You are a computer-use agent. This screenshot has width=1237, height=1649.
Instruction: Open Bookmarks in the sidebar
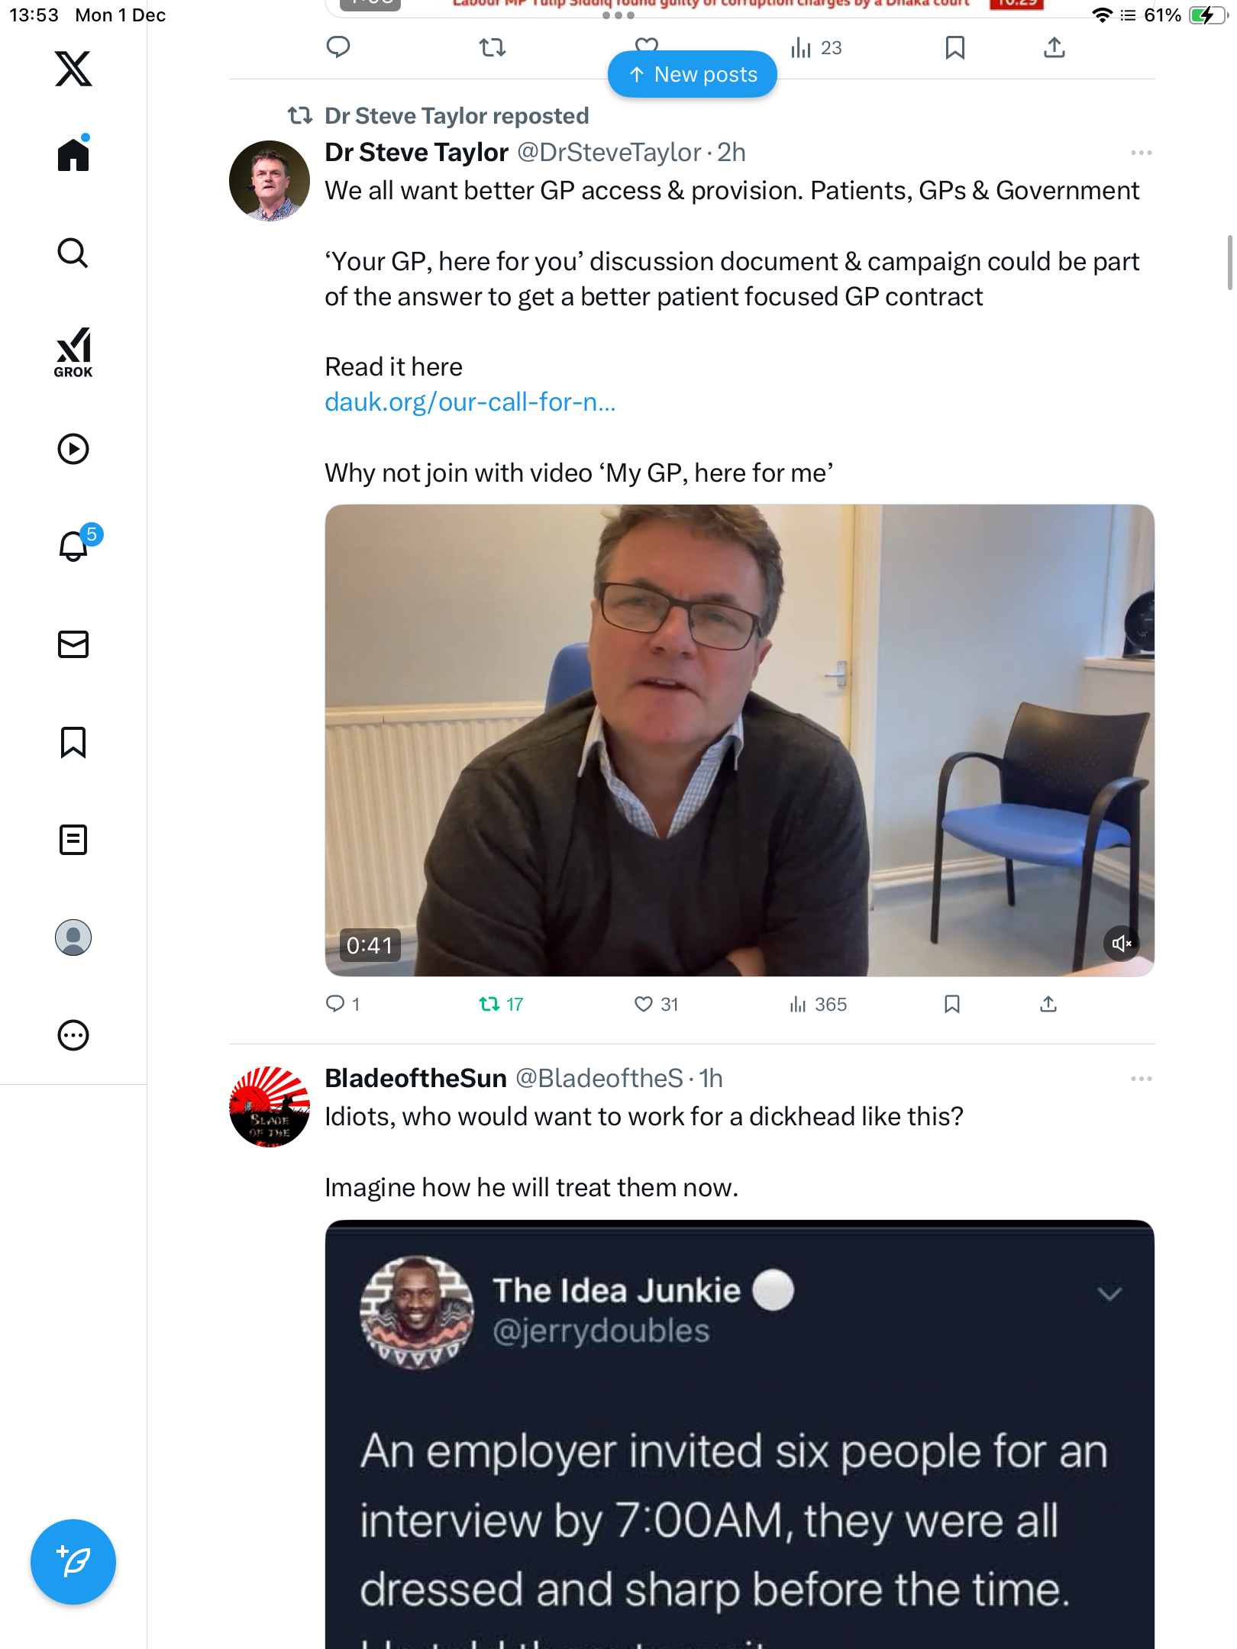point(73,742)
